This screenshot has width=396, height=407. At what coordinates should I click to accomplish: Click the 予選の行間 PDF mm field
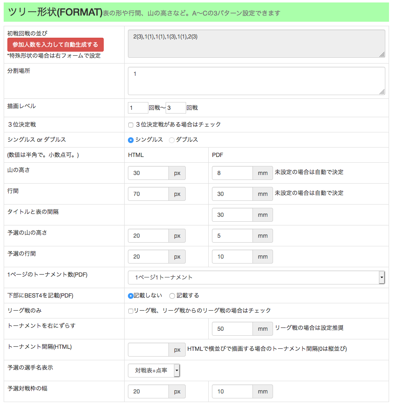click(232, 257)
